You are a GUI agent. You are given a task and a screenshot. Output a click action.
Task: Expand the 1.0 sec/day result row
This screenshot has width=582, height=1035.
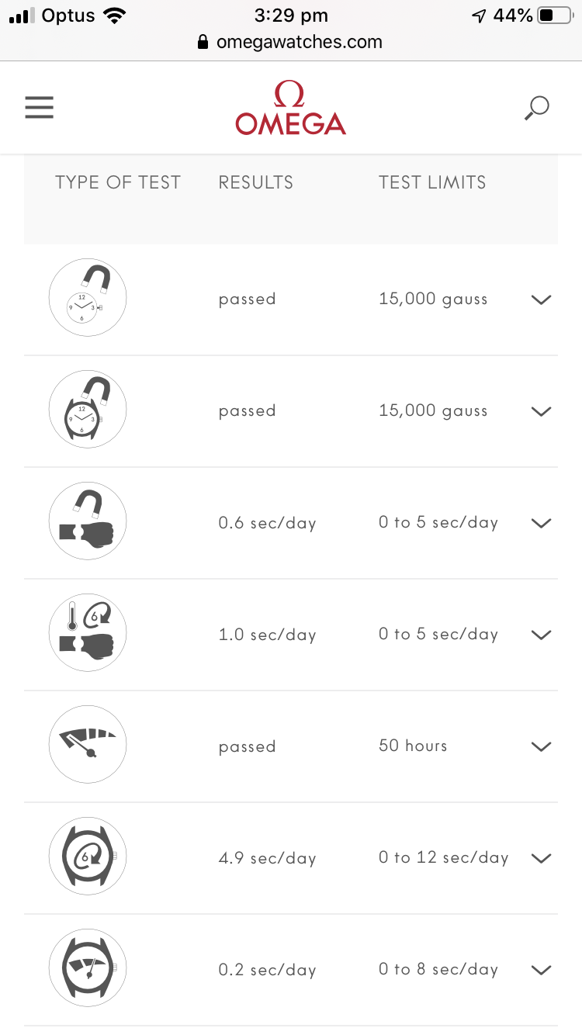click(x=540, y=635)
